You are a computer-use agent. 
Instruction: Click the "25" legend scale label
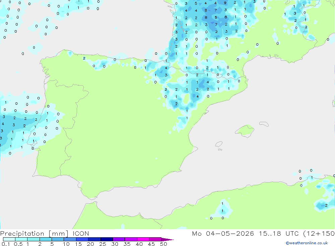103,244
